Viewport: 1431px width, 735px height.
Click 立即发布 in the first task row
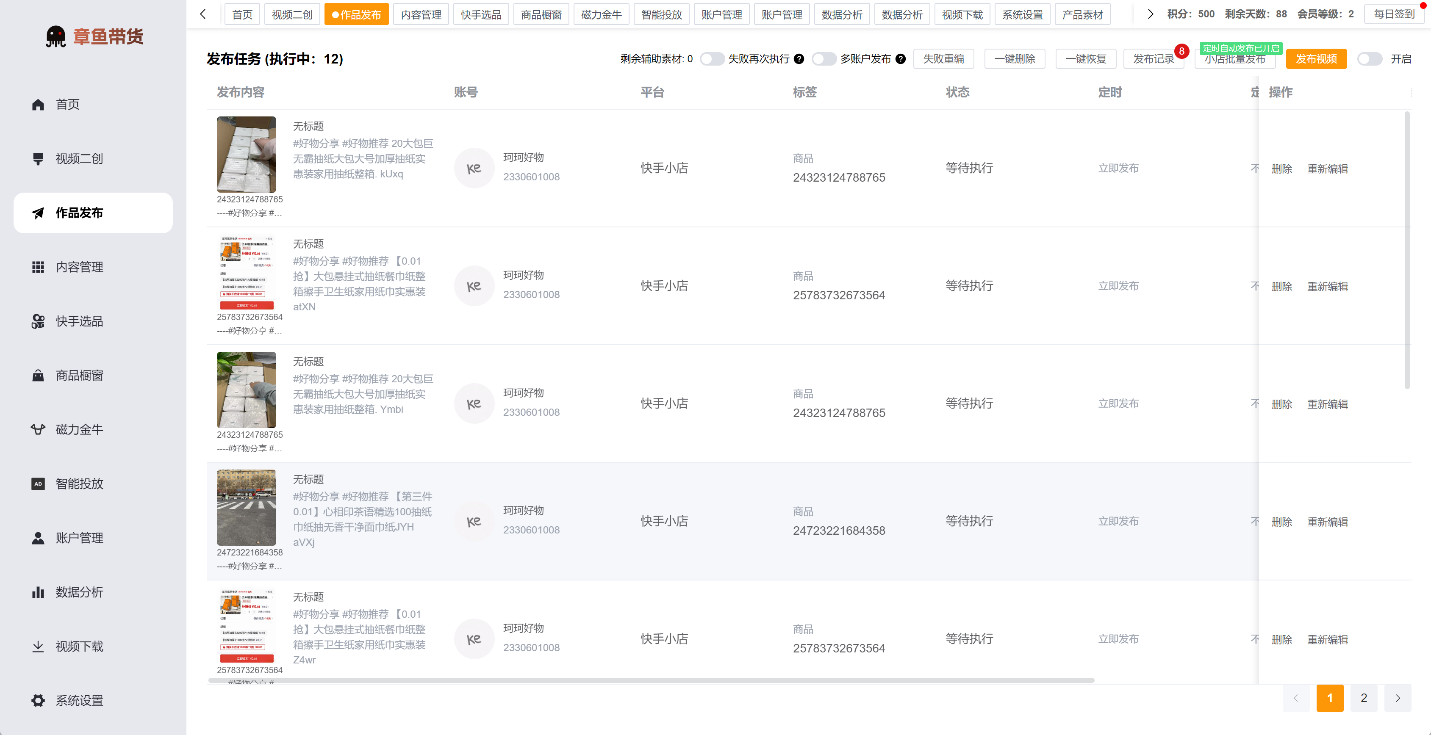pos(1118,168)
